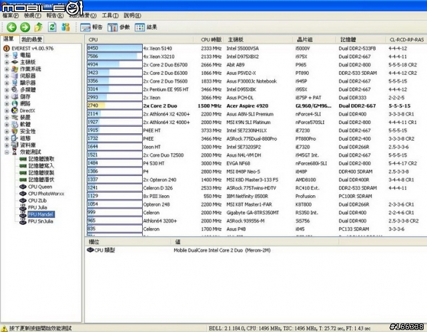Viewport: 427px width, 332px height.
Task: Click the Up level arrow icon
Action: [x=39, y=27]
